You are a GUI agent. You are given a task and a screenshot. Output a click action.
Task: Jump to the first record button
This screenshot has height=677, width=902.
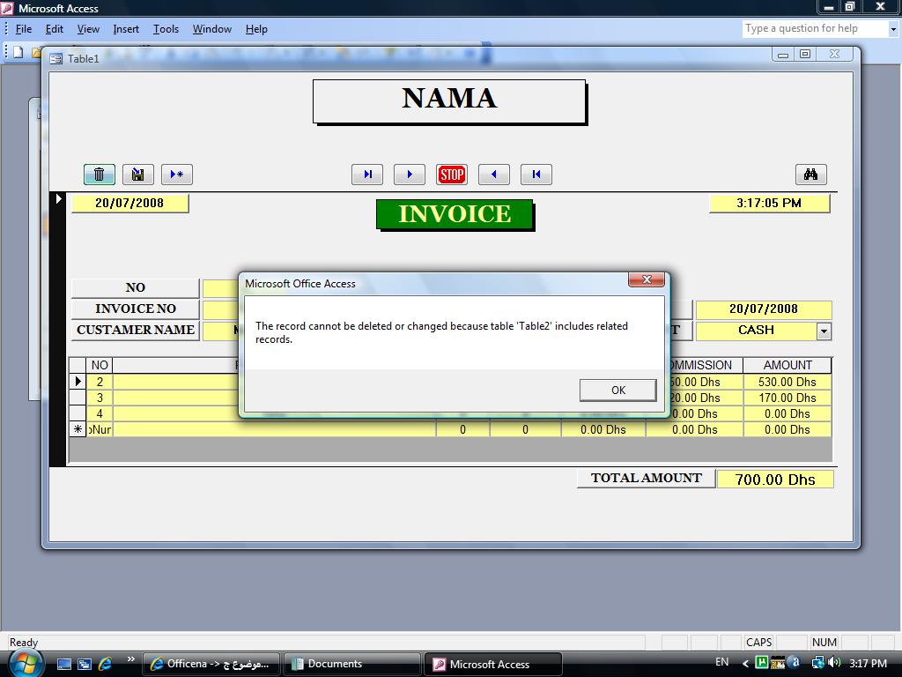pyautogui.click(x=536, y=175)
